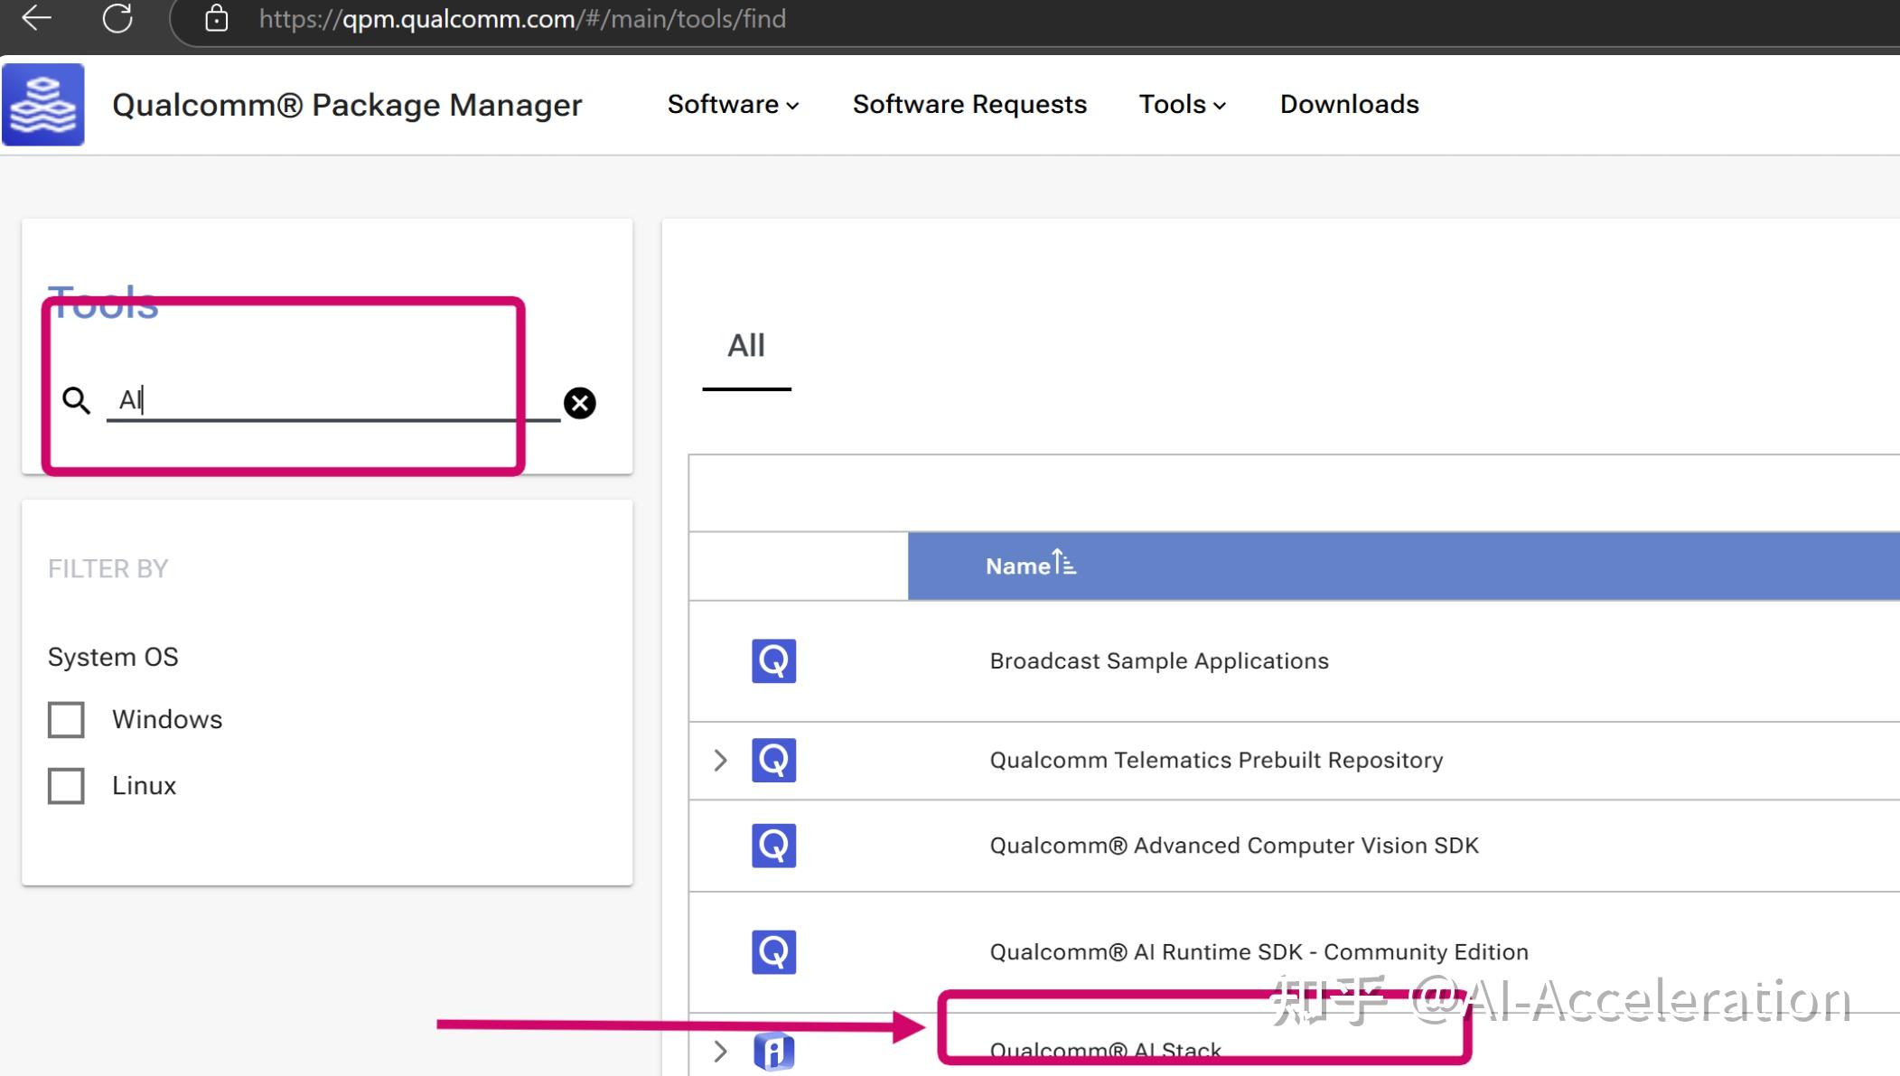Expand the Qualcomm AI Stack row

point(720,1052)
